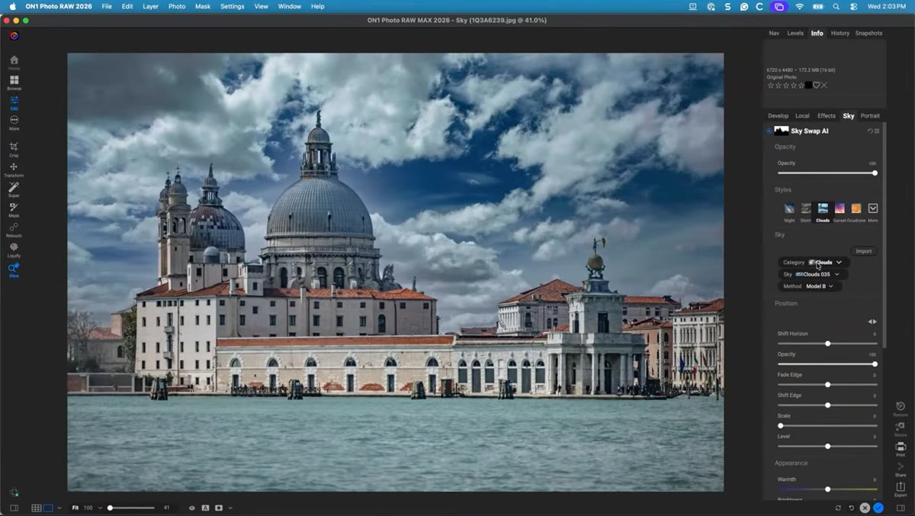The image size is (915, 516).
Task: Select the Liquify tool
Action: pyautogui.click(x=14, y=249)
